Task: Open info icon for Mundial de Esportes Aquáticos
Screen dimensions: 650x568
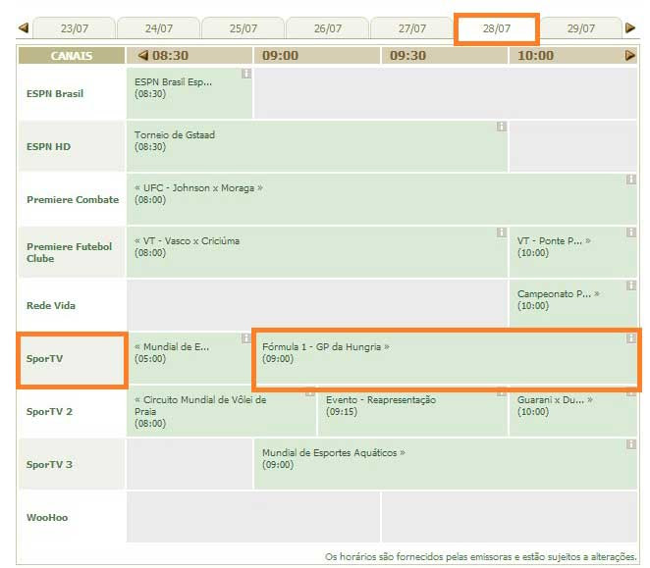Action: pyautogui.click(x=631, y=444)
